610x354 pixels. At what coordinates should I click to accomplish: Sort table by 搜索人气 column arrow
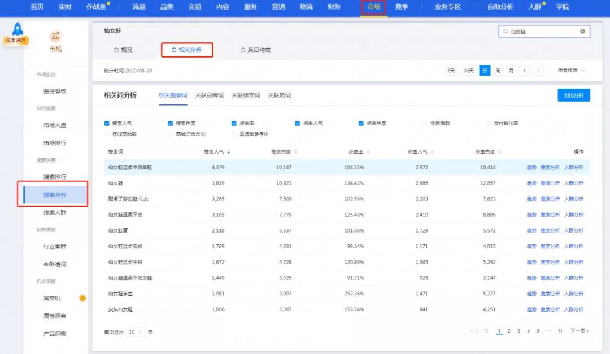coord(228,152)
